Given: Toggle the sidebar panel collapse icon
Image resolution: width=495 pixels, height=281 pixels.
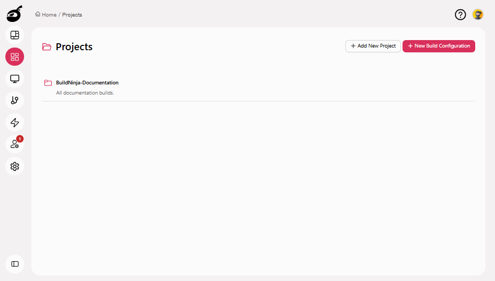Looking at the screenshot, I should [15, 264].
